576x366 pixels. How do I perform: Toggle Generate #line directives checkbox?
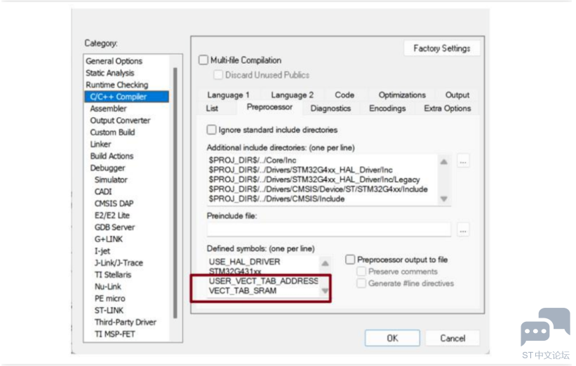coord(361,283)
